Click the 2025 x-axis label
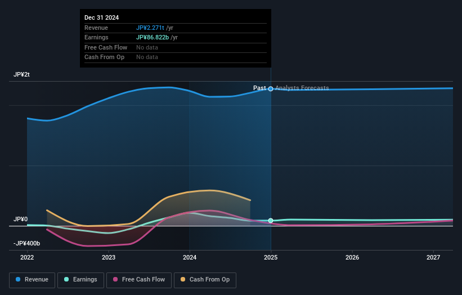 point(271,257)
